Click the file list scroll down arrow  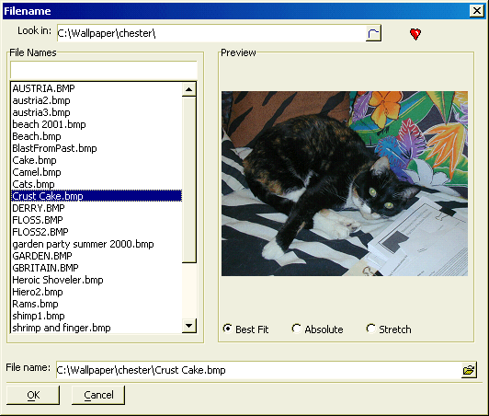tap(188, 326)
